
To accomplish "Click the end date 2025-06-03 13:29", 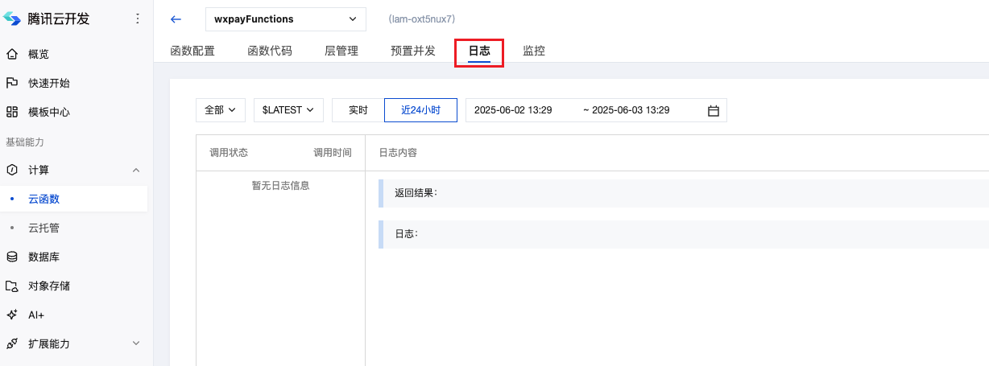I will pyautogui.click(x=631, y=110).
